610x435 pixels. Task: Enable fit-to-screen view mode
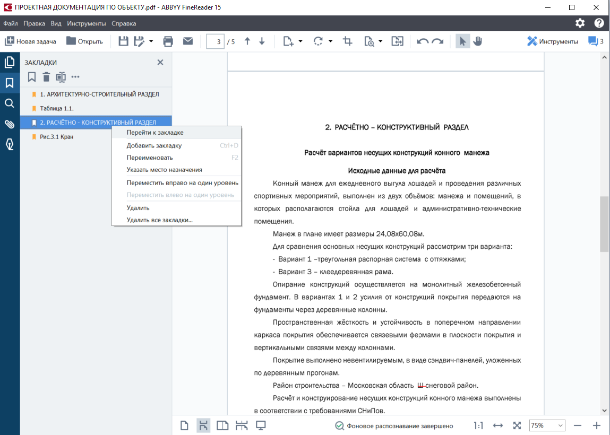[x=517, y=425]
